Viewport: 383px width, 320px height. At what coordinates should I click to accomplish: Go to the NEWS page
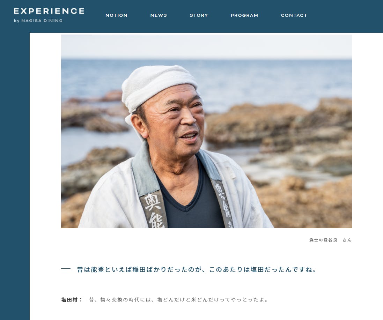click(159, 15)
